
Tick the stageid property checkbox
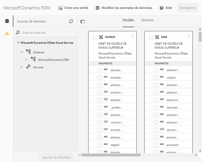click(x=100, y=145)
